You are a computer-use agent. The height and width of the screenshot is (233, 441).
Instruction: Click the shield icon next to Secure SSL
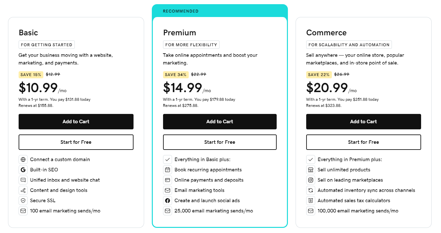coord(23,201)
